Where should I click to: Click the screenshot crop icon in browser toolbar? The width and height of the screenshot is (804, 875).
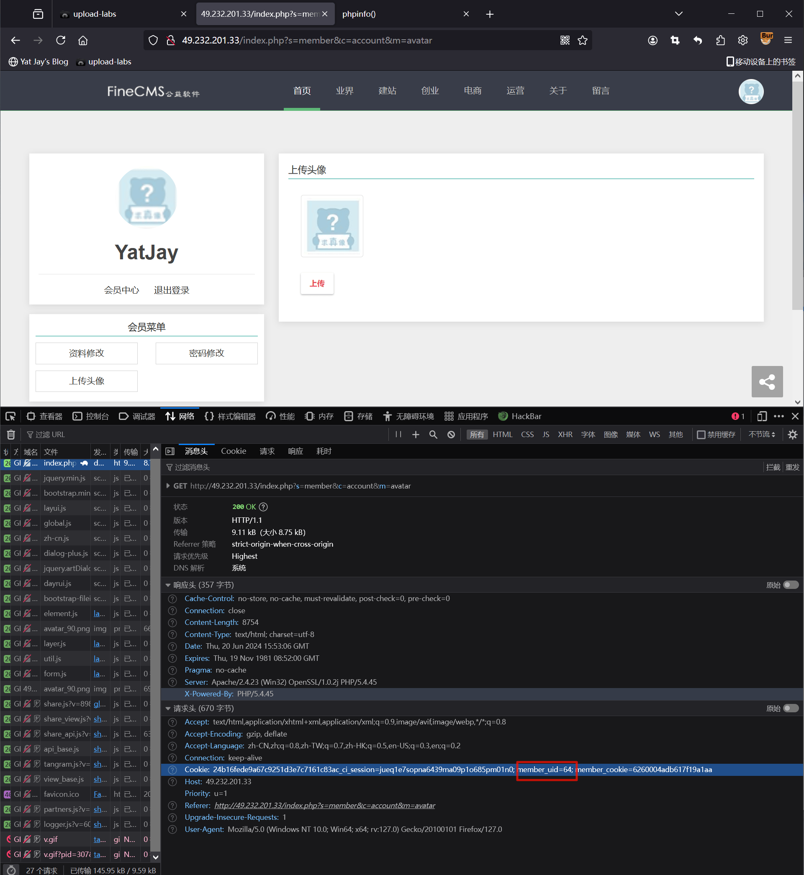[x=675, y=41]
